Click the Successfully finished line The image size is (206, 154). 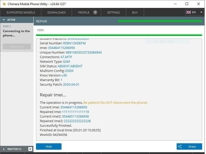click(x=56, y=126)
